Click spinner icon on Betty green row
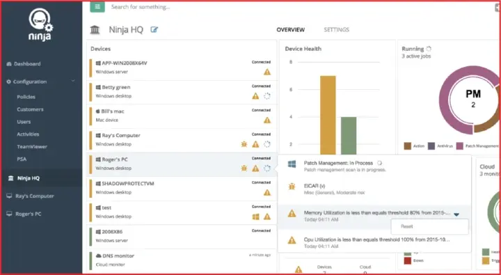The height and width of the screenshot is (275, 501). click(x=267, y=96)
